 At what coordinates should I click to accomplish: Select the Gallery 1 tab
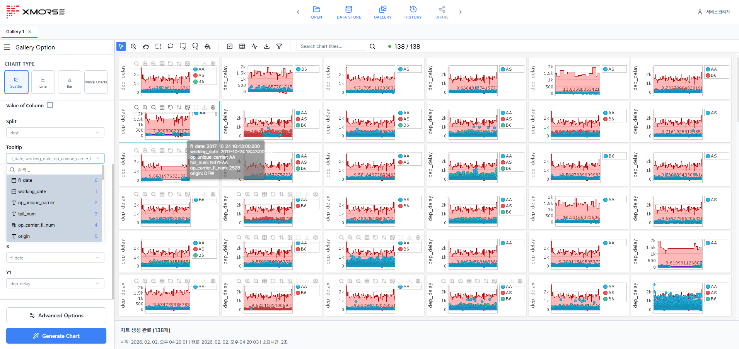coord(15,32)
